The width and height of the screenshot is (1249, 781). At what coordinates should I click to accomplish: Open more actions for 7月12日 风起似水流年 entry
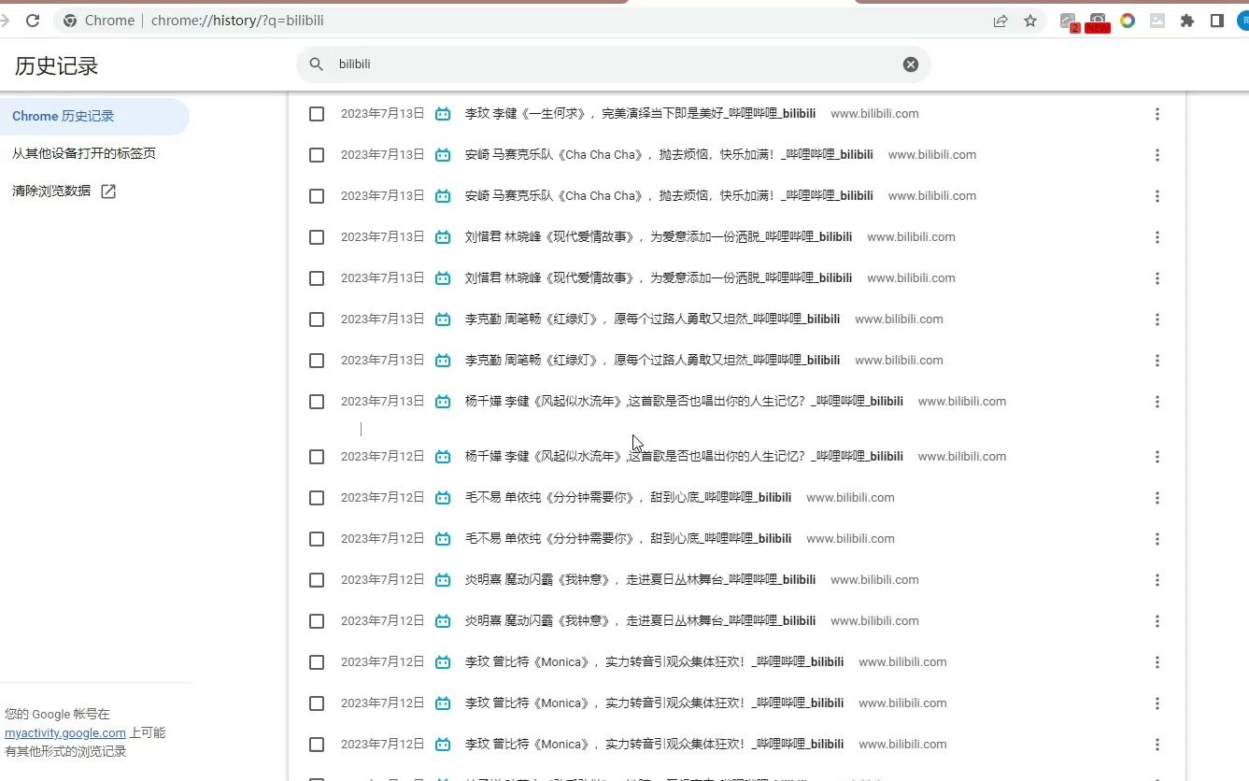pos(1157,457)
